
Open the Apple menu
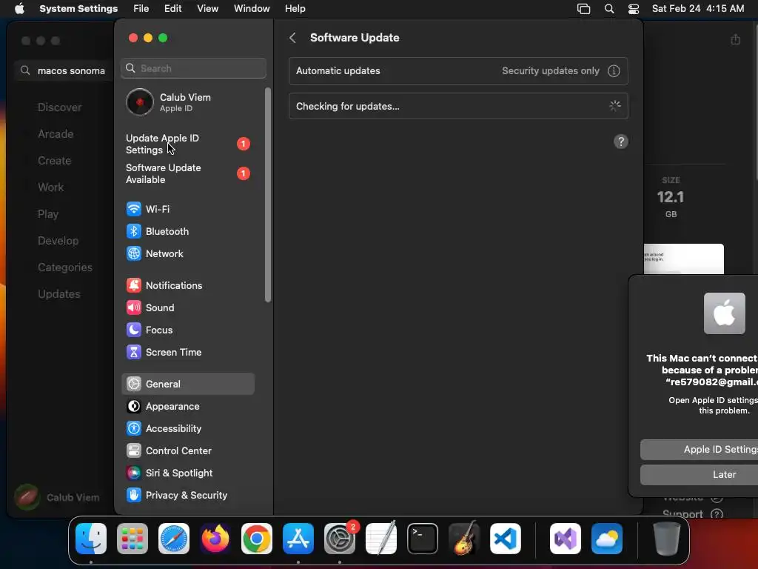tap(19, 9)
